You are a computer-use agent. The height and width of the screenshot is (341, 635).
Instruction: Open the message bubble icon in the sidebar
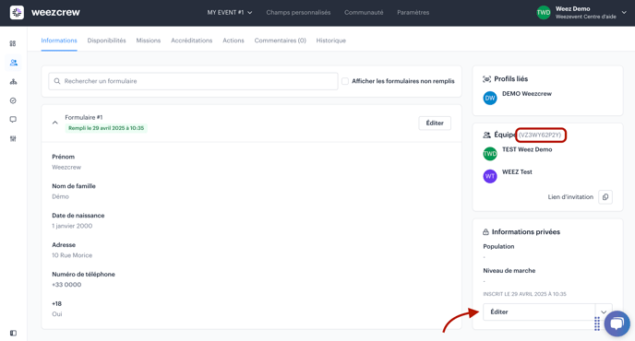(13, 119)
